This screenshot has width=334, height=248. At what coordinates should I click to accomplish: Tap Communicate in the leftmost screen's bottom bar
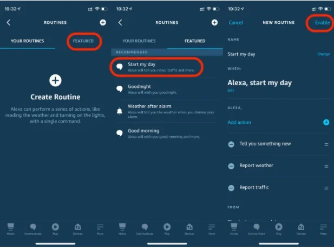point(32,228)
